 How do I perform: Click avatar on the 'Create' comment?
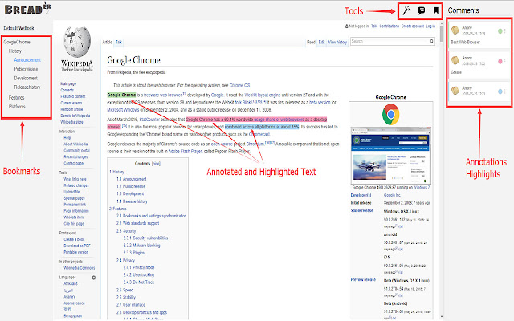[x=455, y=60]
